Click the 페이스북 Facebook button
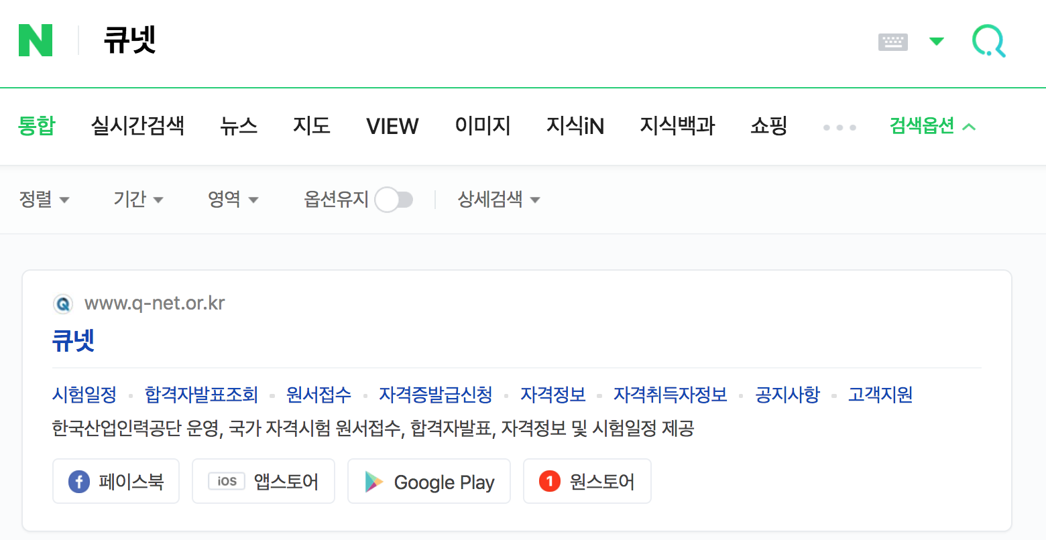Screen dimensions: 1046x540 pos(116,481)
